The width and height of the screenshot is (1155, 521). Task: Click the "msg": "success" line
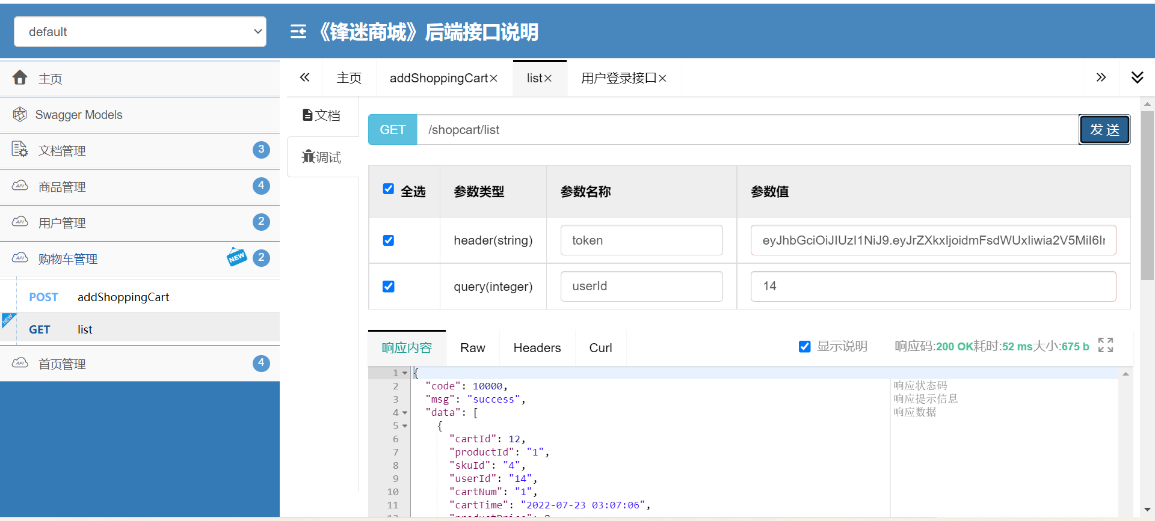(475, 399)
